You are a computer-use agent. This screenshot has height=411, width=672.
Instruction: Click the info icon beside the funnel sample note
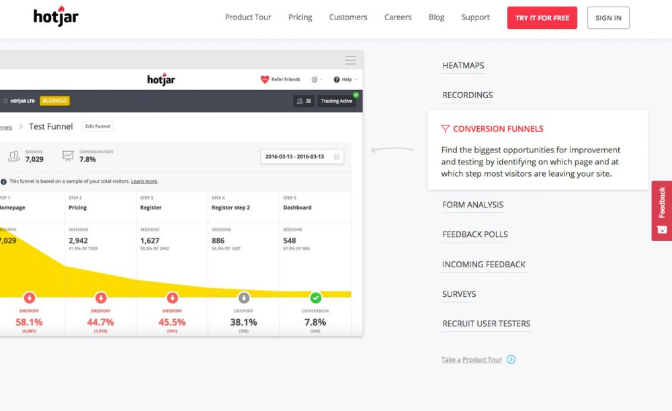pyautogui.click(x=3, y=181)
